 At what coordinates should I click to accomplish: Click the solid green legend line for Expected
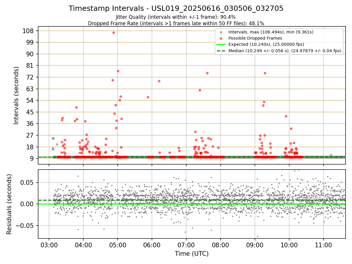(221, 45)
